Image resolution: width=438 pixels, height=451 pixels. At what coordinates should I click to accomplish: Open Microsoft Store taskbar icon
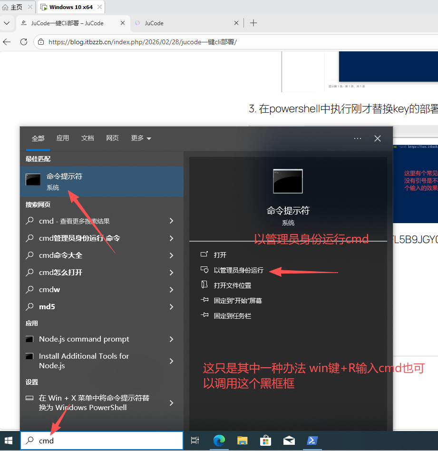point(265,441)
